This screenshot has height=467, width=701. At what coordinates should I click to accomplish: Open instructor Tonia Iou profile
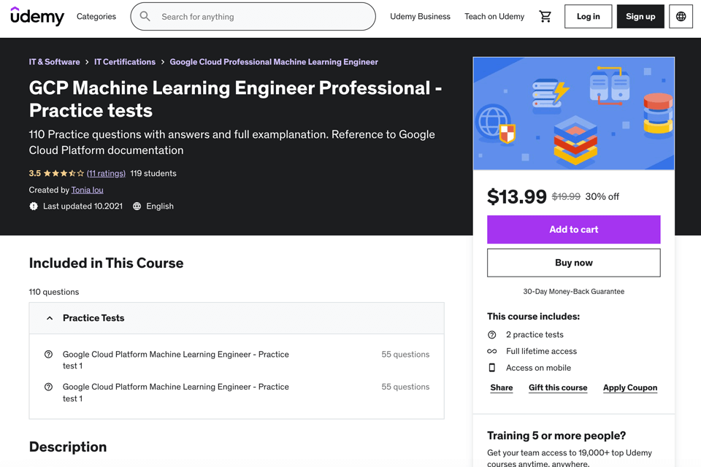(x=87, y=190)
